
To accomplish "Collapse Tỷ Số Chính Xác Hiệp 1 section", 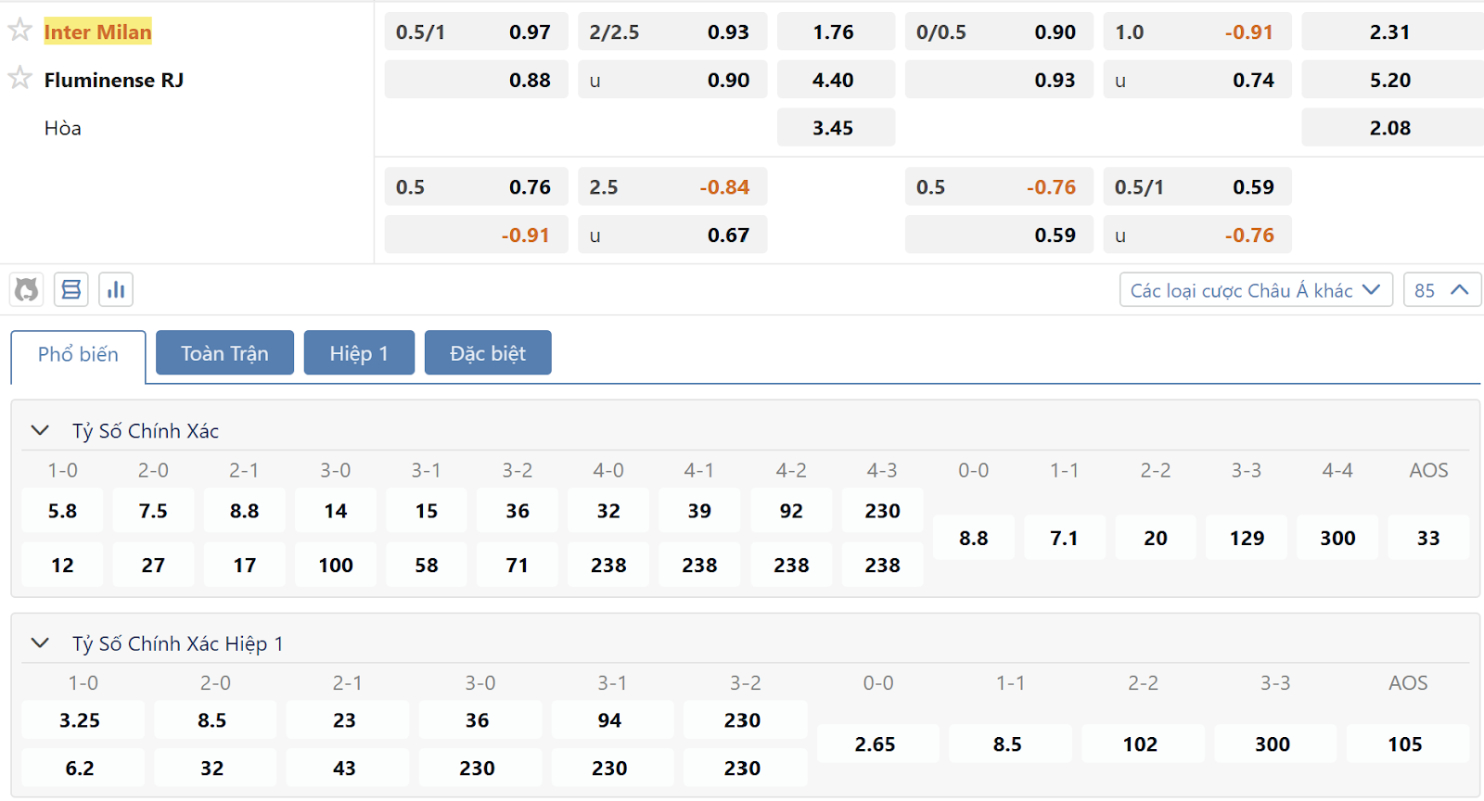I will click(x=40, y=642).
